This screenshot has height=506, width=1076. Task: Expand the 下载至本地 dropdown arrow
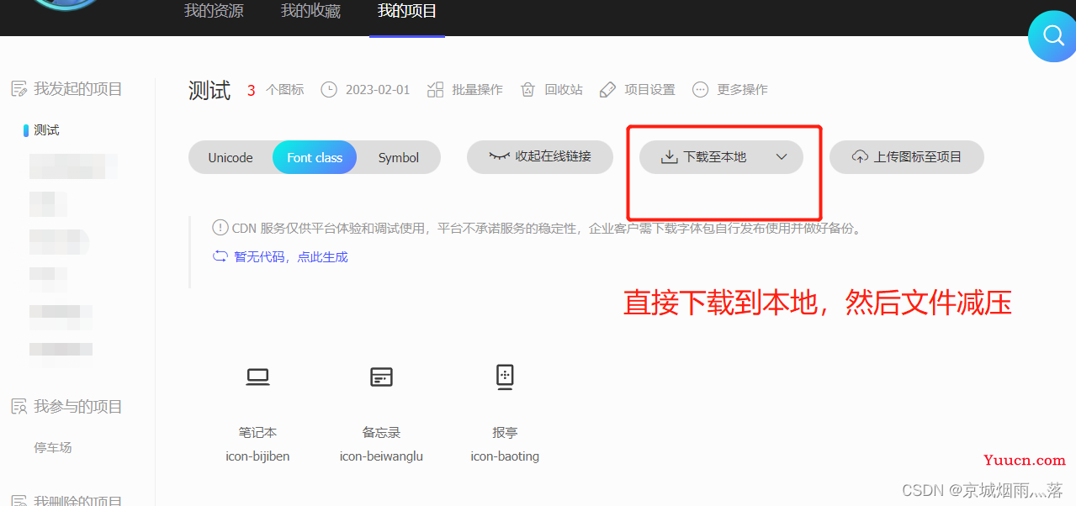point(782,157)
